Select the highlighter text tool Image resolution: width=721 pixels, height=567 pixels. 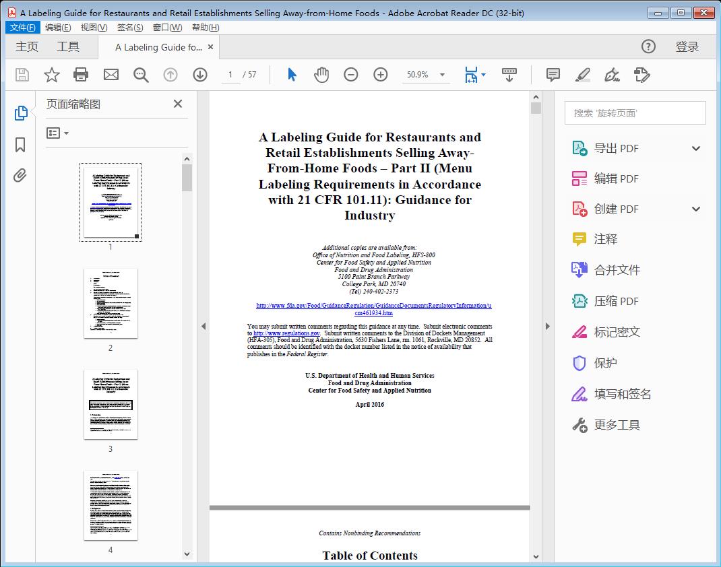[x=583, y=75]
